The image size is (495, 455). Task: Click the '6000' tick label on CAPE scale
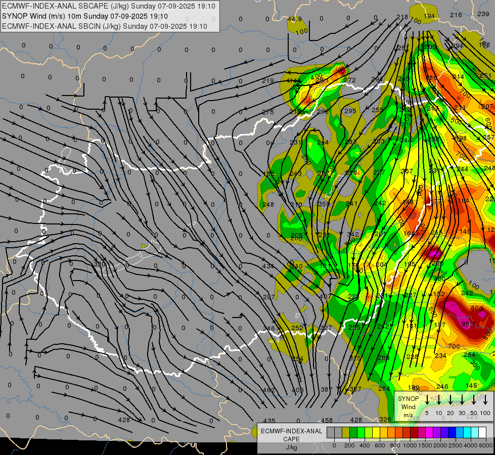(x=486, y=445)
